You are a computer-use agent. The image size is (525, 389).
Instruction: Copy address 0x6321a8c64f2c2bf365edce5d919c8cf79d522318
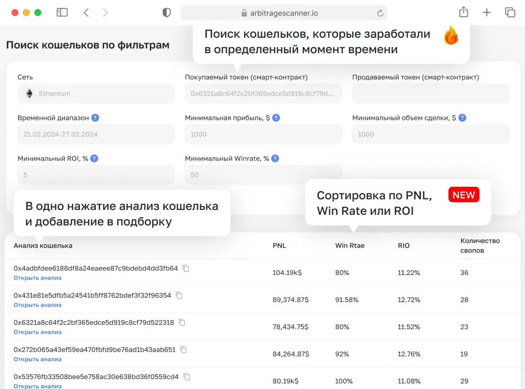182,322
